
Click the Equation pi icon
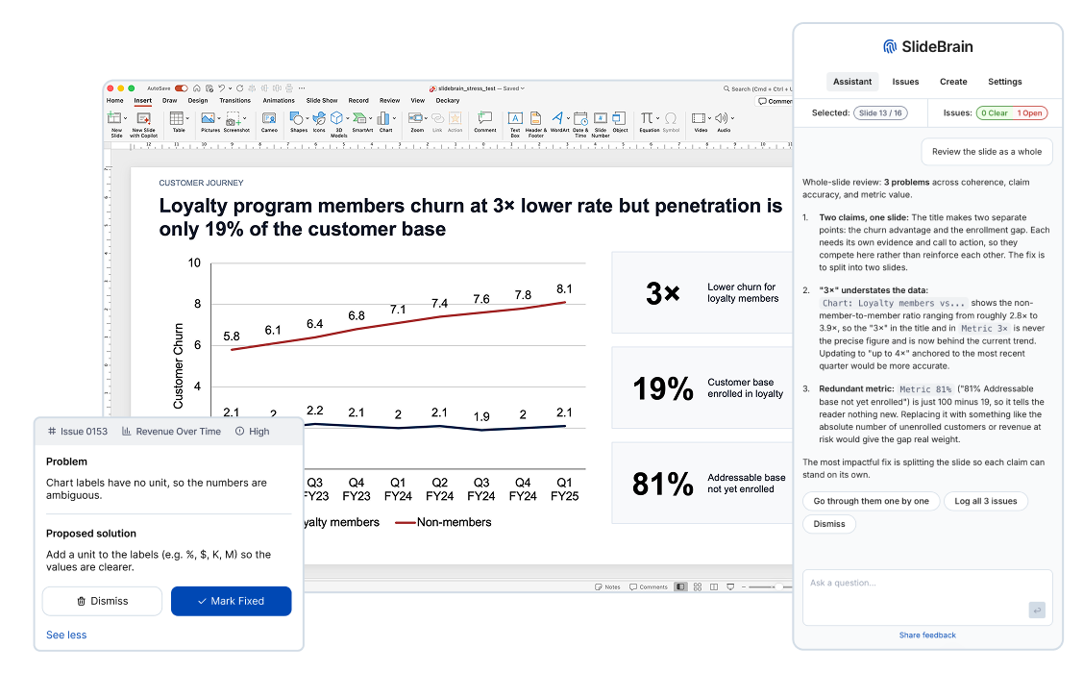646,117
